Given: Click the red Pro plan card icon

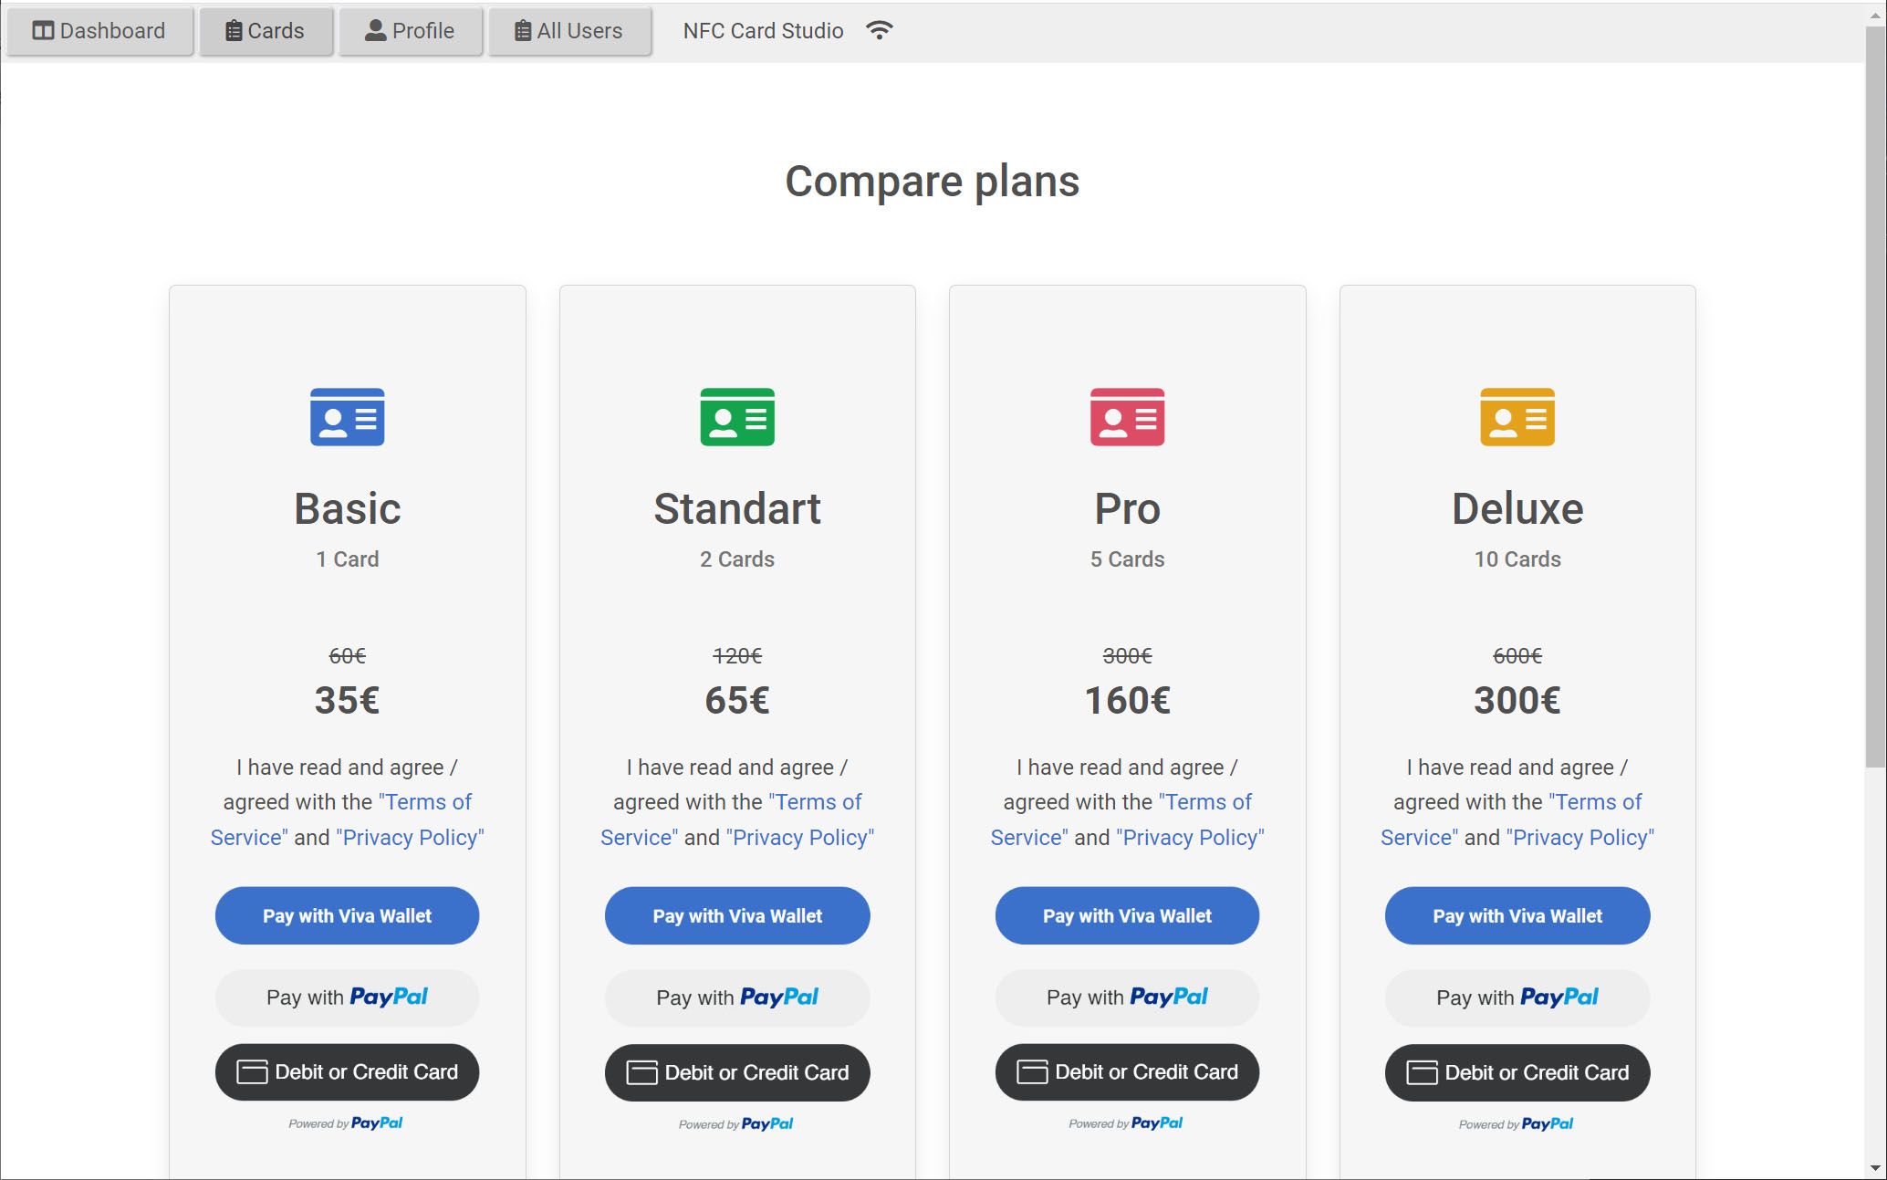Looking at the screenshot, I should pos(1127,417).
